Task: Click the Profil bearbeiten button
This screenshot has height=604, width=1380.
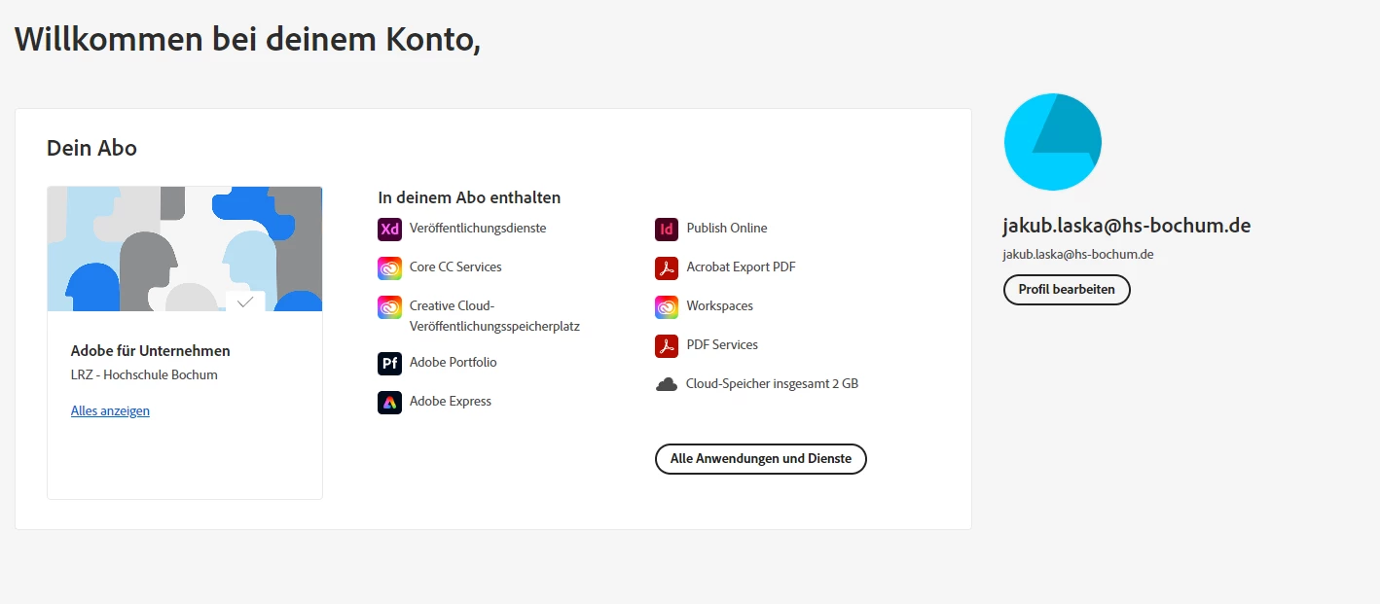Action: pos(1067,290)
